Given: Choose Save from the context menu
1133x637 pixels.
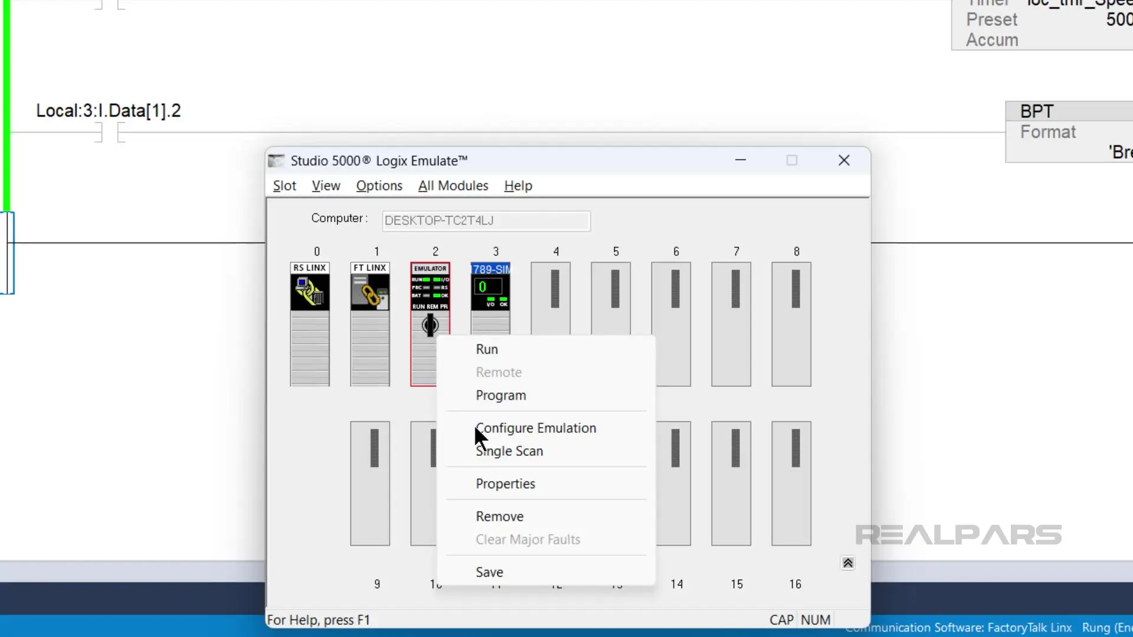Looking at the screenshot, I should [x=546, y=572].
